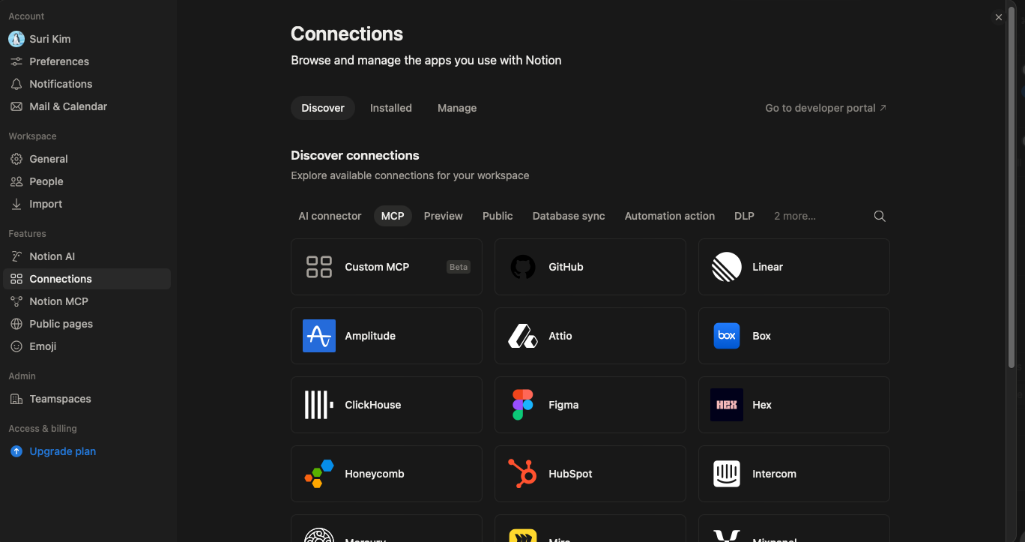The image size is (1025, 542).
Task: Open the Notion MCP settings page
Action: point(87,301)
